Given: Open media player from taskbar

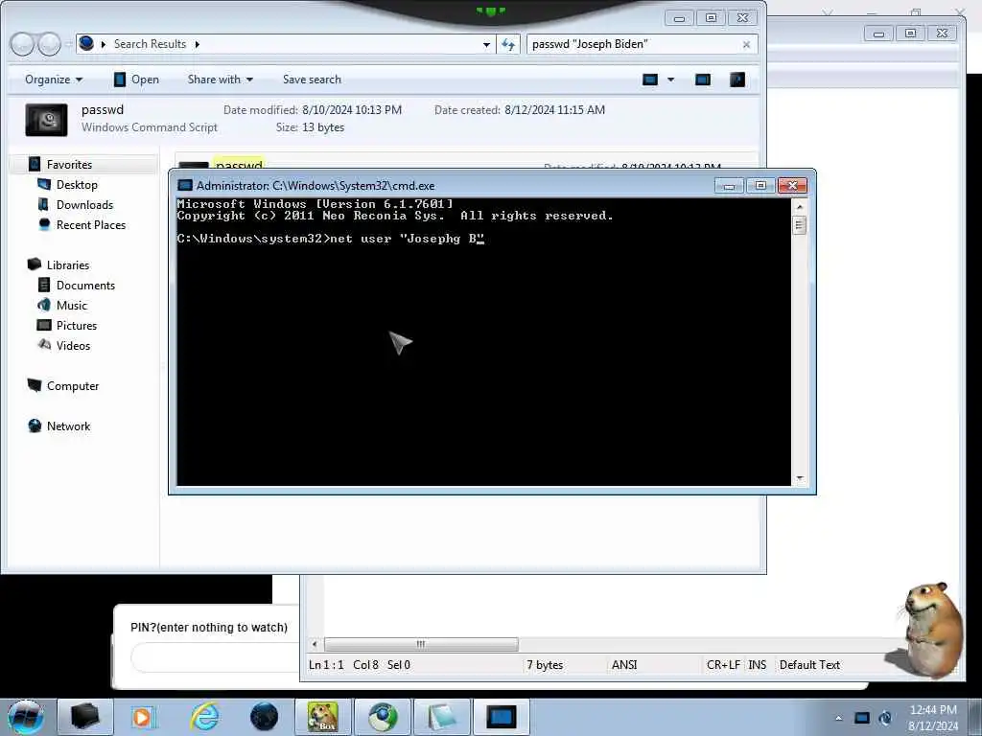Looking at the screenshot, I should (x=143, y=717).
